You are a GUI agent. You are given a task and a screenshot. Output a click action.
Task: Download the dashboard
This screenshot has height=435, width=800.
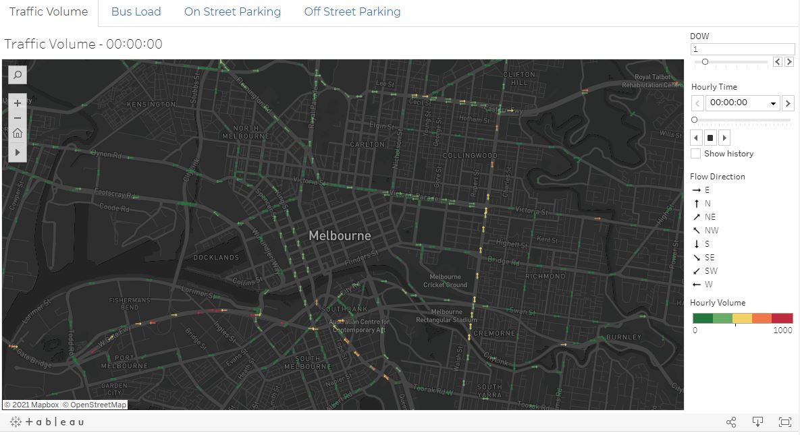[757, 422]
